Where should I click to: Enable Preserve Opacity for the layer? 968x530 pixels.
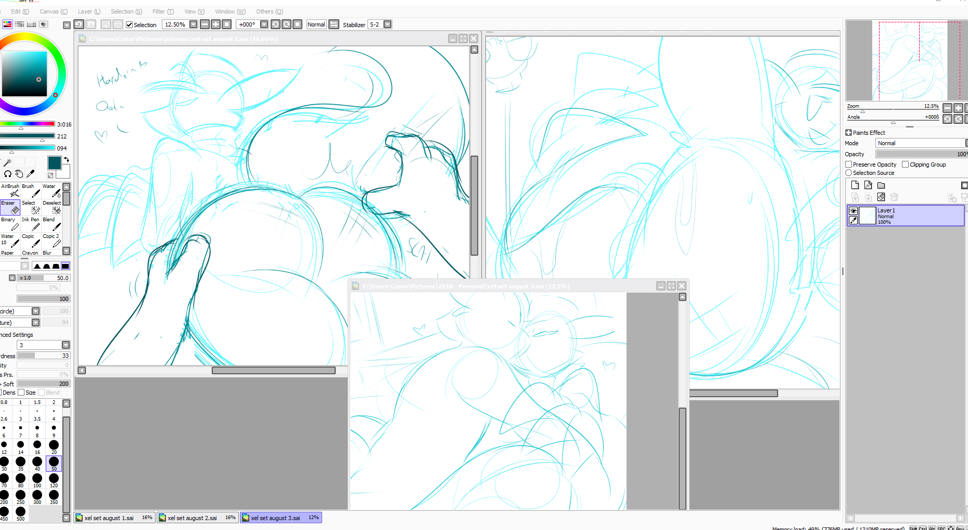point(849,165)
